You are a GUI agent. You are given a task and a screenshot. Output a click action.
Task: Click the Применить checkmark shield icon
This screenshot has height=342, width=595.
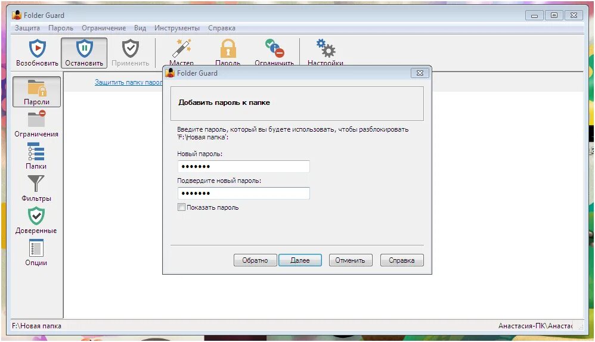click(x=130, y=48)
